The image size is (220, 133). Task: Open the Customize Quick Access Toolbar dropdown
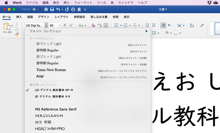(x=85, y=10)
